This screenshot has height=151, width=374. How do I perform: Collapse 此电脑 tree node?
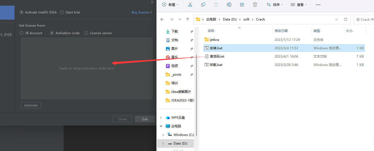click(161, 126)
